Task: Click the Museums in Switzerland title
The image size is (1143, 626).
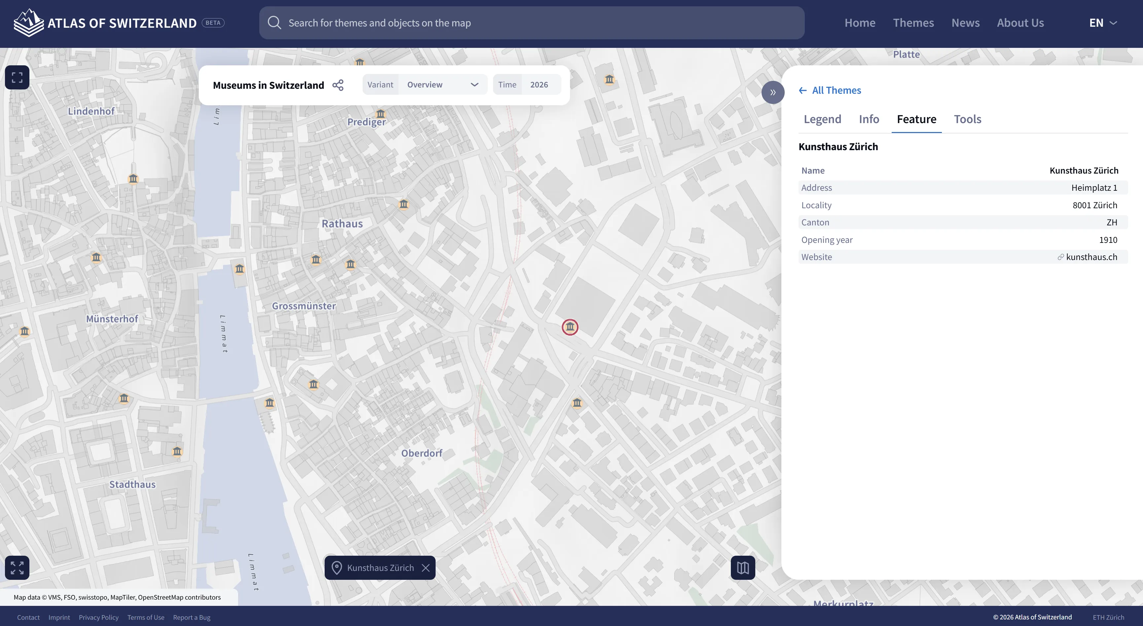Action: (268, 85)
